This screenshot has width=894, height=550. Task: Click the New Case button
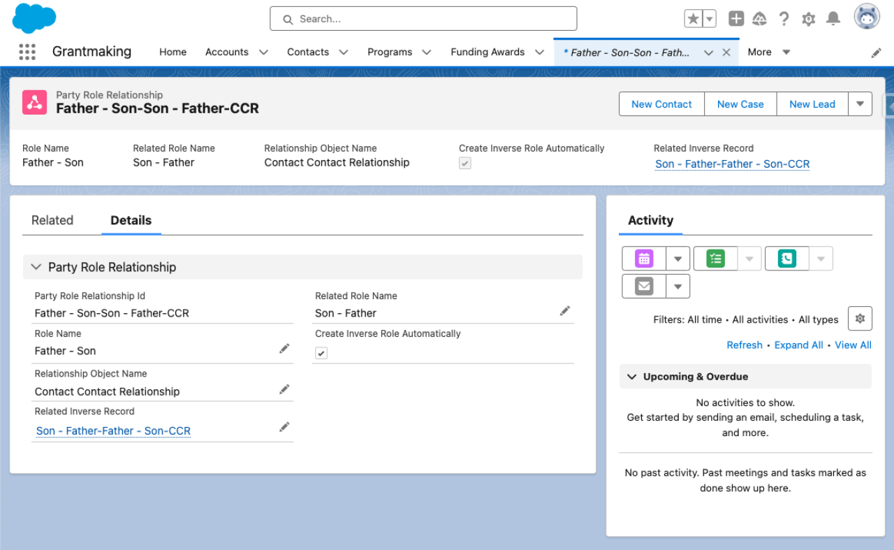pos(740,104)
